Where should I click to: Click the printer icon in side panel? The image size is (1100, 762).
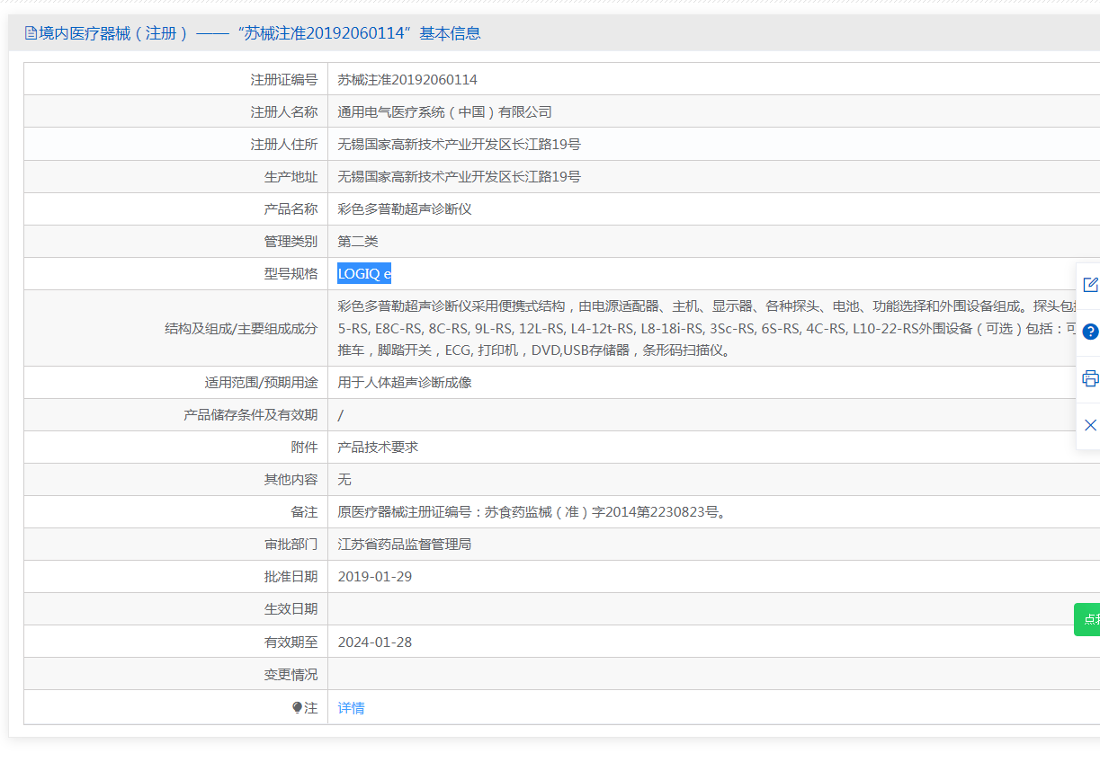pyautogui.click(x=1090, y=378)
